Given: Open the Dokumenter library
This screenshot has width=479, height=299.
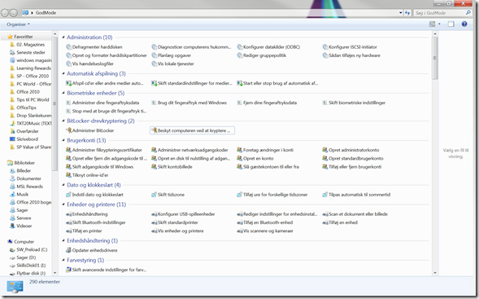Looking at the screenshot, I should click(25, 178).
